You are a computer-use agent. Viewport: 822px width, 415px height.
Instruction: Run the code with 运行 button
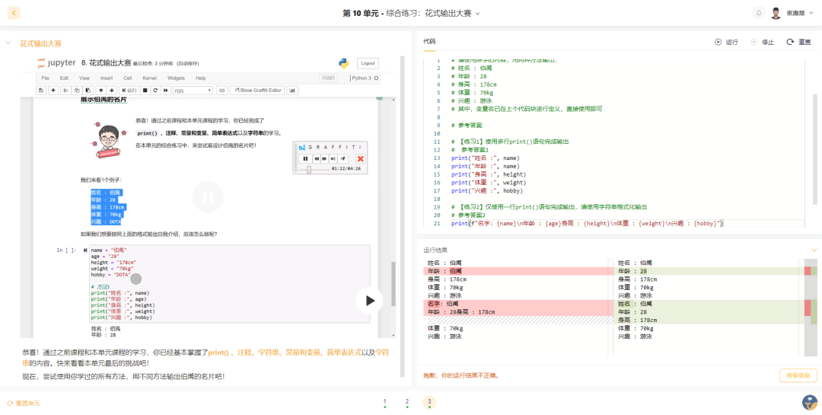(727, 42)
